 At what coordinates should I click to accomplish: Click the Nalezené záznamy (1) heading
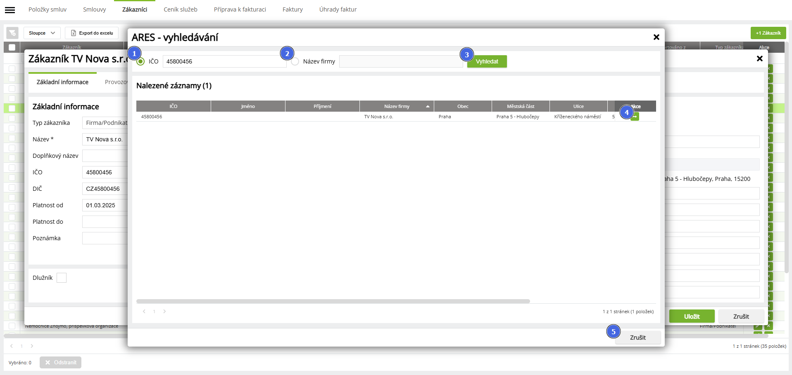click(x=174, y=86)
